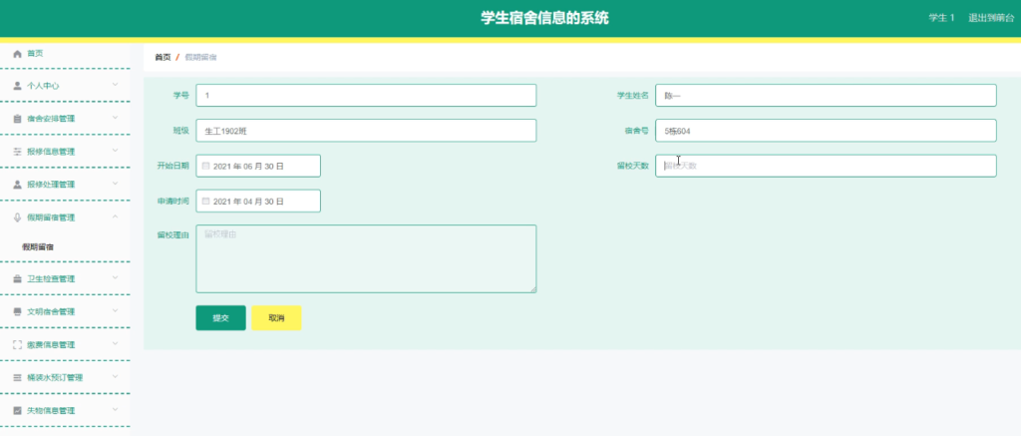Screen dimensions: 1021x436
Task: Click the 文明宿舍管理 menu label
Action: coord(51,311)
